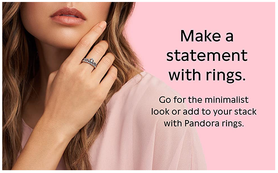Click "look or add to your stack" line
This screenshot has width=278, height=173.
coord(204,112)
